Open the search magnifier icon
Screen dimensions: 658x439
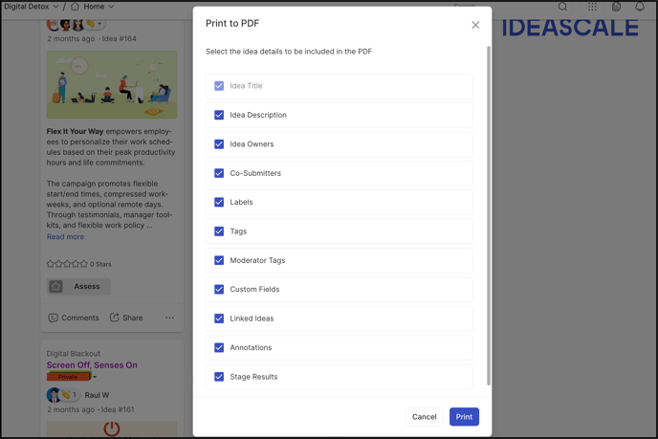(562, 7)
